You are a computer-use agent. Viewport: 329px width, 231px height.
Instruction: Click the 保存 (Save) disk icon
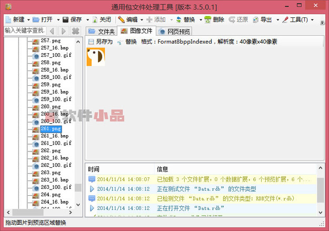[65, 19]
